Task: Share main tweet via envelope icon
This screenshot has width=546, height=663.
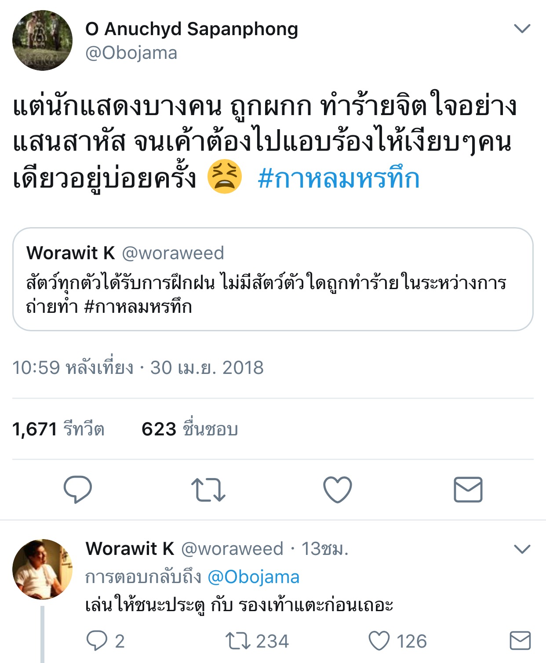Action: pyautogui.click(x=468, y=489)
